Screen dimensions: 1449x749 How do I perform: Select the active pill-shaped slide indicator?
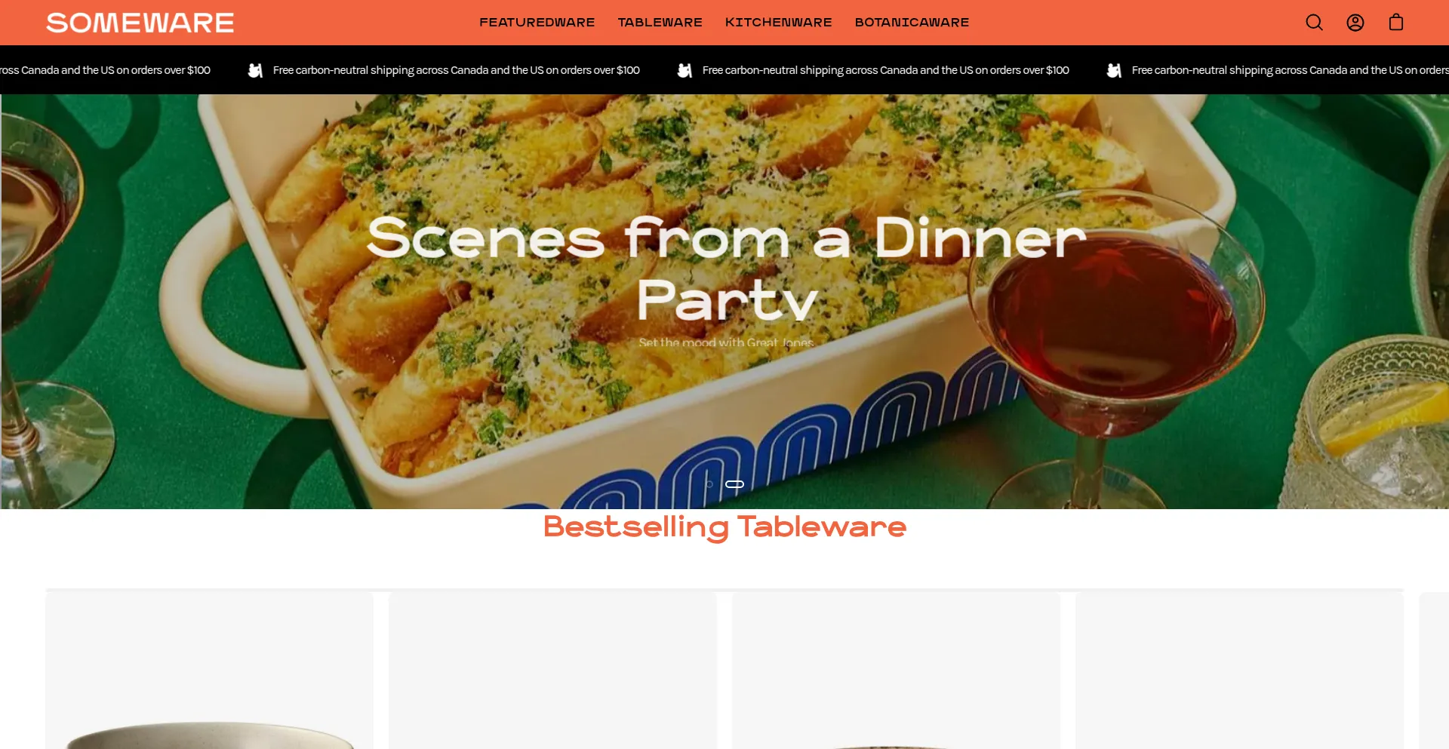735,484
